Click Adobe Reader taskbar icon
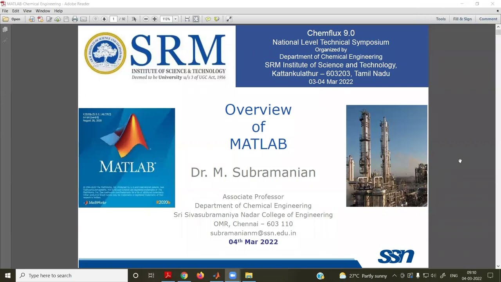The image size is (501, 282). click(168, 275)
